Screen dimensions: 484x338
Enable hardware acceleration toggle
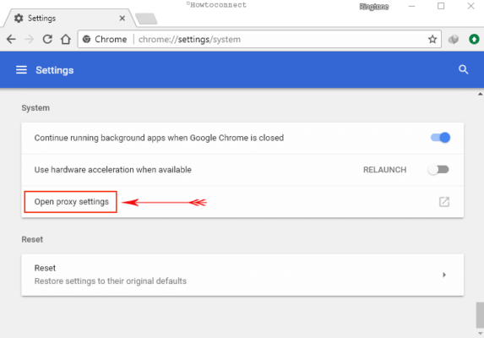tap(438, 170)
